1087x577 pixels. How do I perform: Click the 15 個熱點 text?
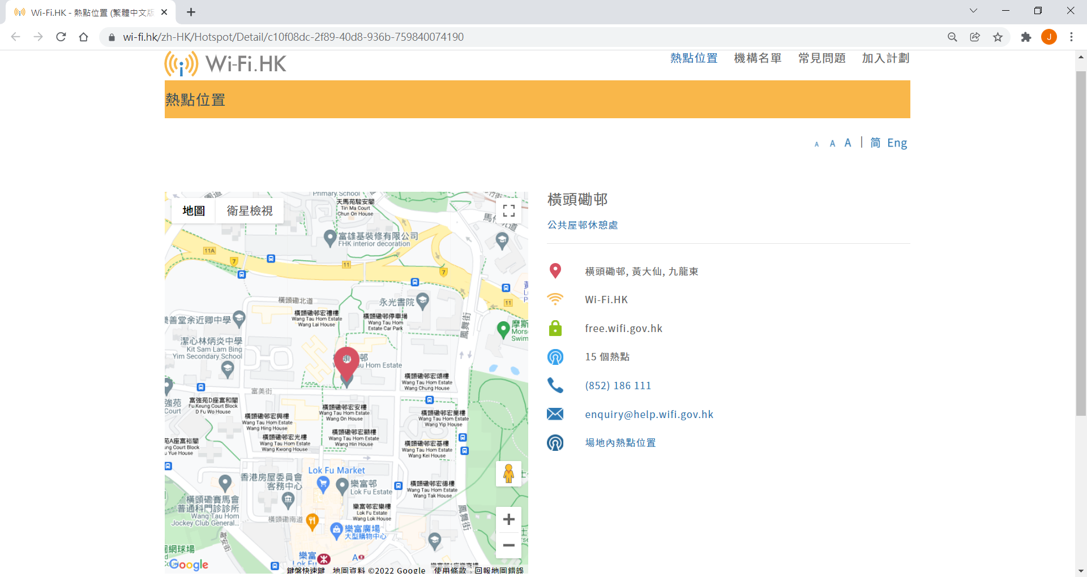(607, 357)
